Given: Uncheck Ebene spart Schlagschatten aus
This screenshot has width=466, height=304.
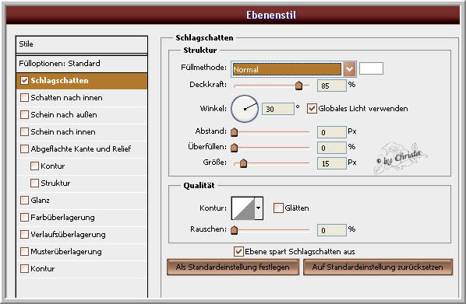Looking at the screenshot, I should [x=238, y=251].
